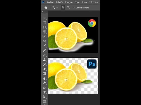The image size is (141, 105).
Task: Choose the Zoom Out magnifier button
Action: tap(68, 8)
